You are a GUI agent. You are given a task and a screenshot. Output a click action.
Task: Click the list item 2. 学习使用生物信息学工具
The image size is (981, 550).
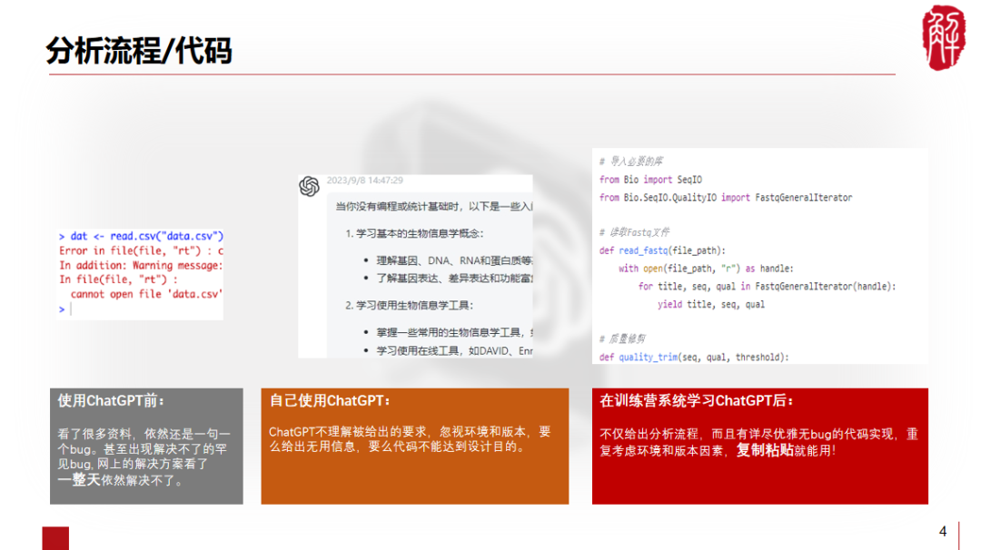(409, 305)
